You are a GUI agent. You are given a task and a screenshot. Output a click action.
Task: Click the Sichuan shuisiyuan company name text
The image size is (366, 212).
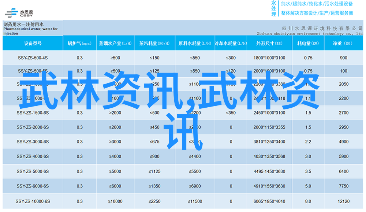305,33
